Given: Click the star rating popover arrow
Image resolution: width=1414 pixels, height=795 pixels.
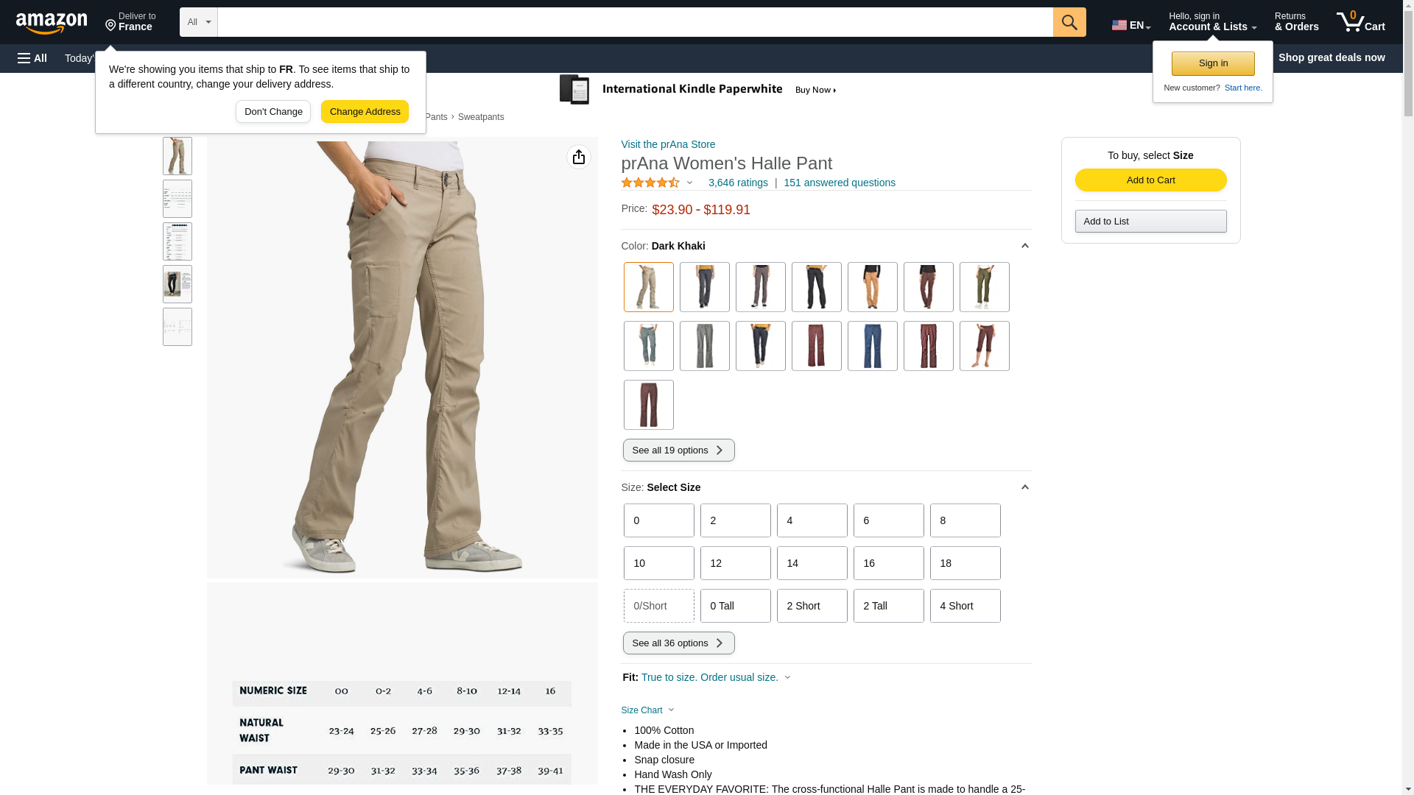Looking at the screenshot, I should [x=689, y=183].
